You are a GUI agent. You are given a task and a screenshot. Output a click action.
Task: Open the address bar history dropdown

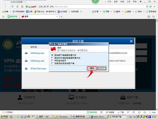(x=154, y=7)
